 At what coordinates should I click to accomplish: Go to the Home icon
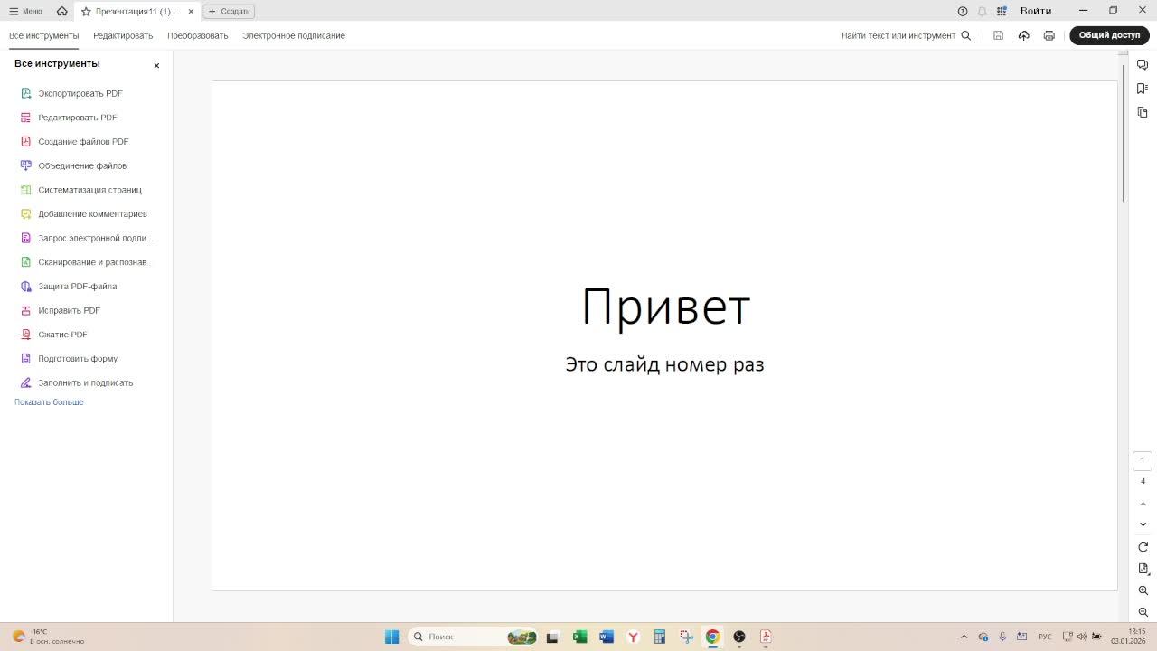(x=61, y=11)
